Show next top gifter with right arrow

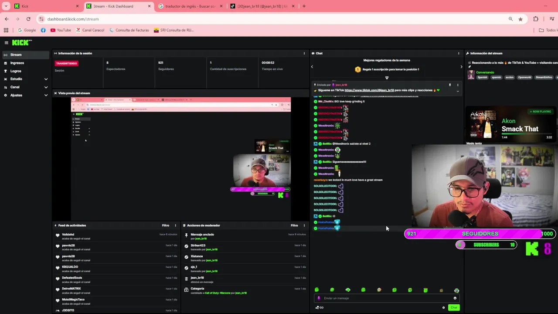coord(461,67)
